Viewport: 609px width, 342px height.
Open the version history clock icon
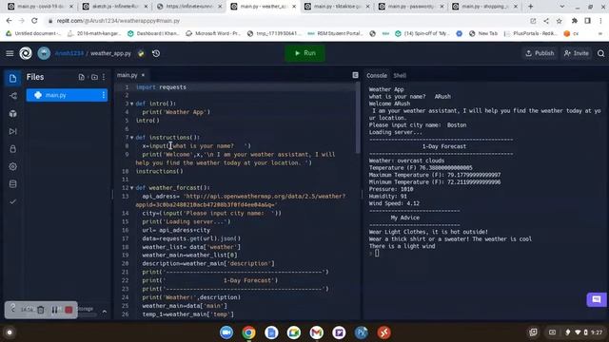tap(156, 53)
